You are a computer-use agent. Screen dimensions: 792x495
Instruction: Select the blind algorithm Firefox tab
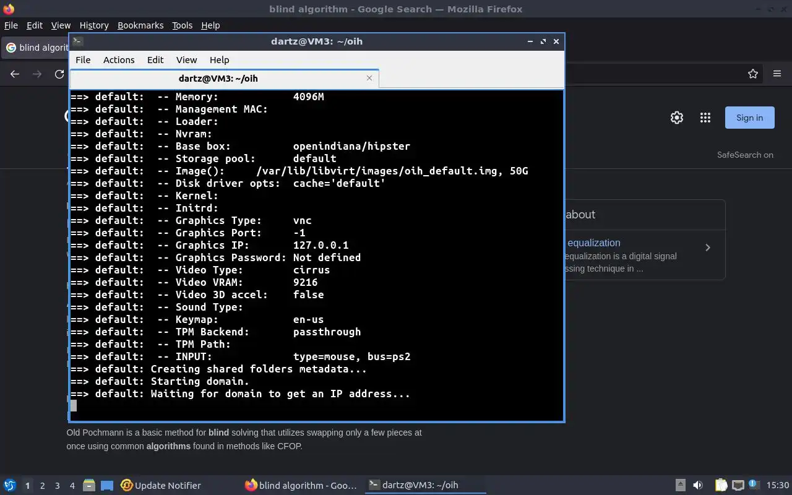click(x=36, y=48)
